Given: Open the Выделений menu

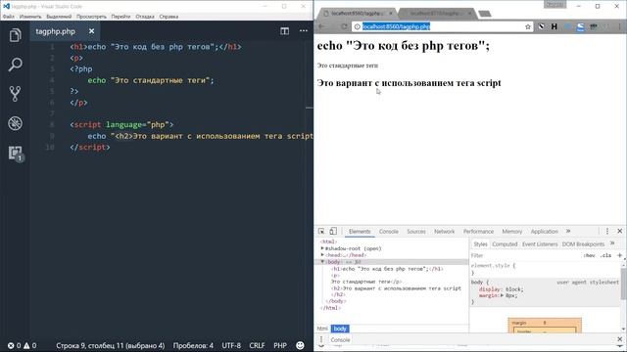Looking at the screenshot, I should coord(59,17).
